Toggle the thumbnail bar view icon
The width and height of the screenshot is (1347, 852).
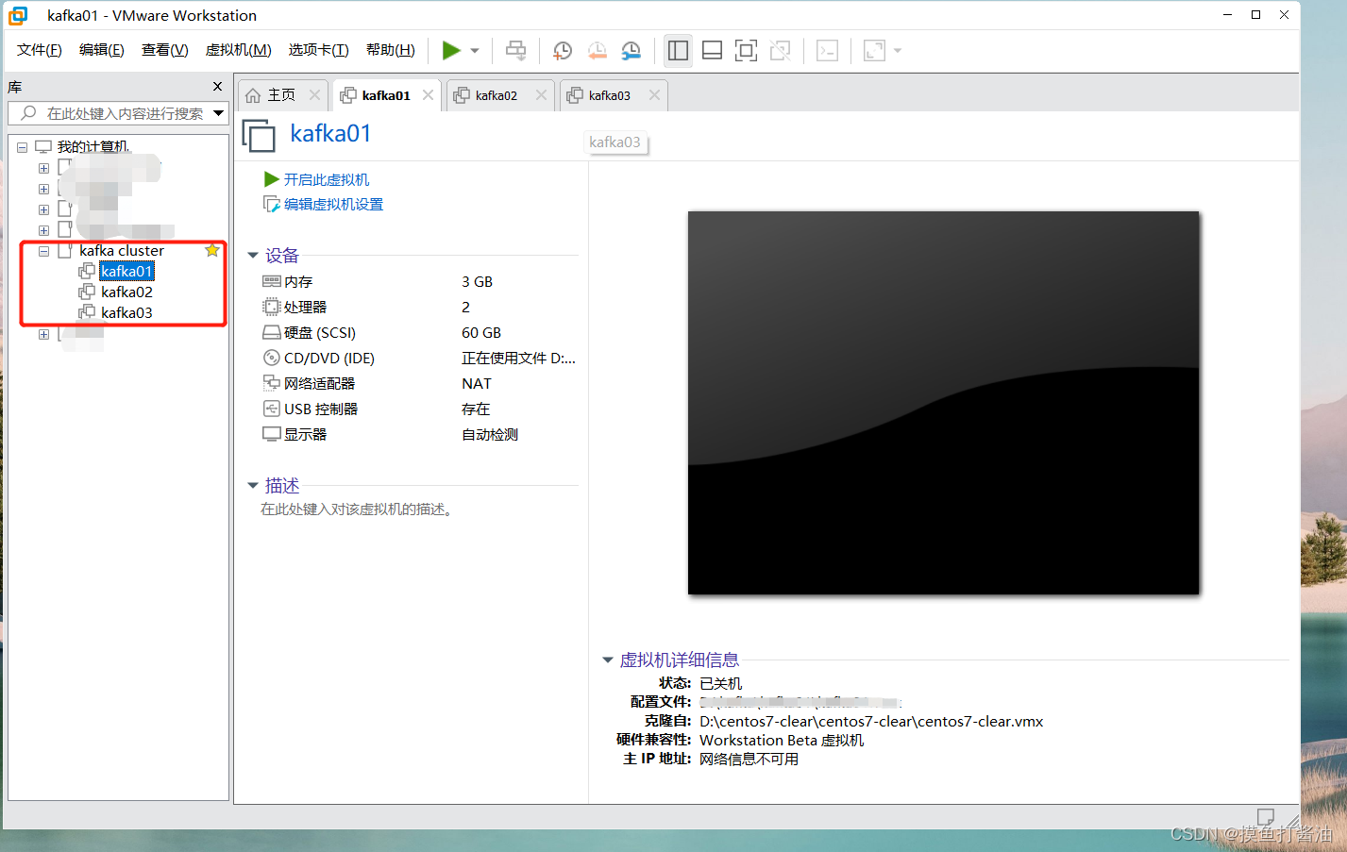coord(713,51)
